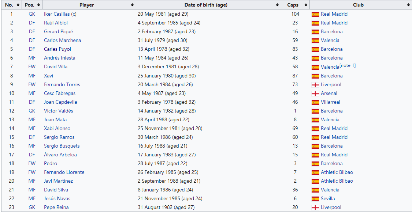Sort table by Caps column arrows
Image resolution: width=412 pixels, height=213 pixels.
click(x=306, y=5)
